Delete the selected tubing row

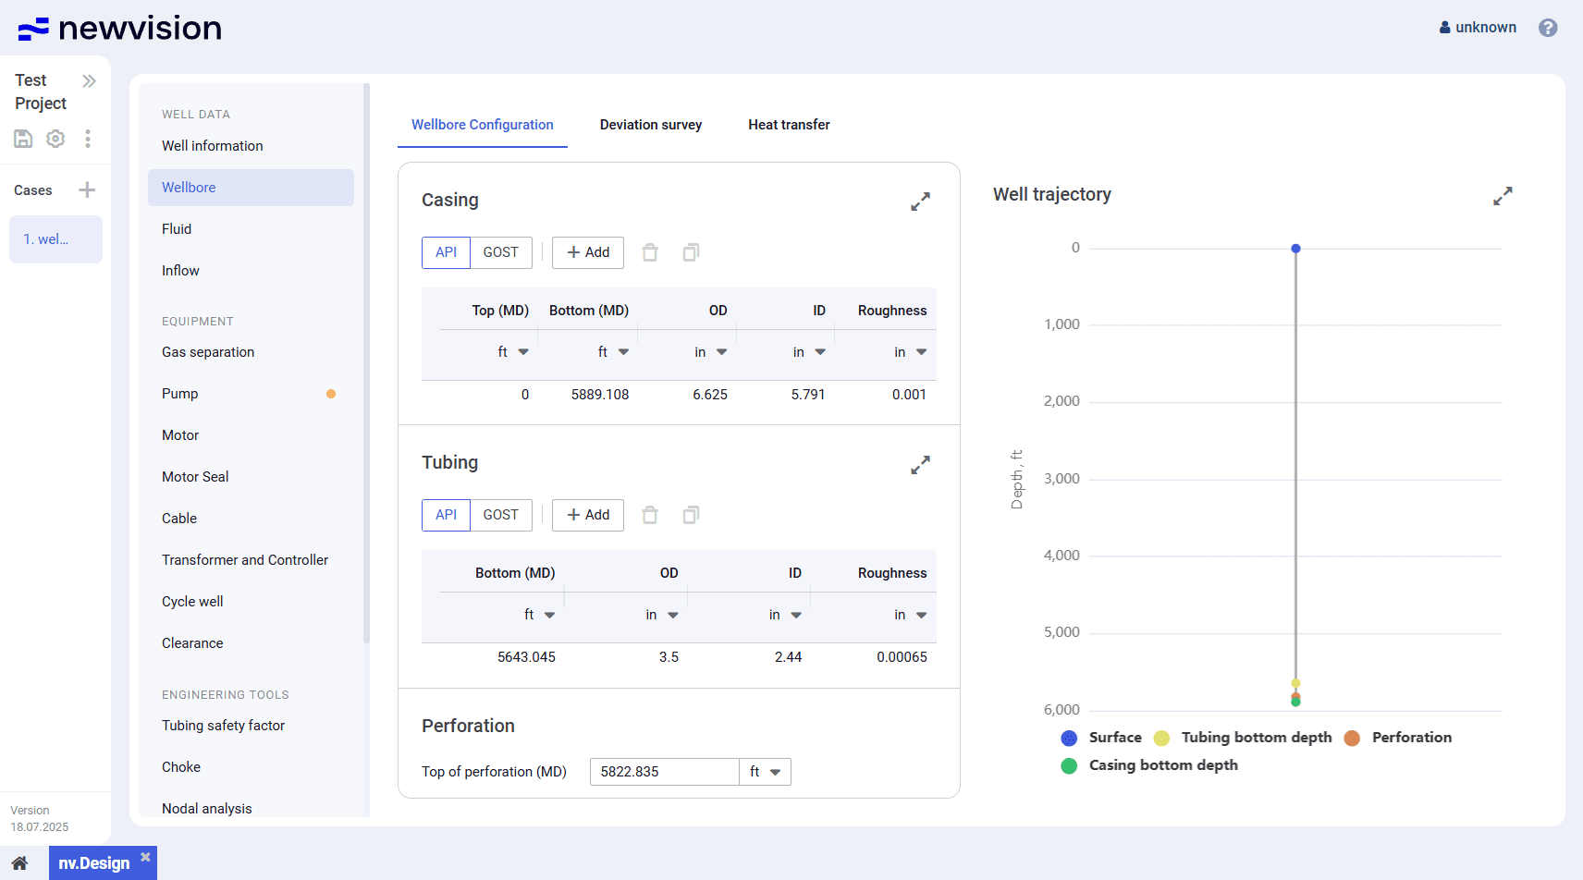650,515
